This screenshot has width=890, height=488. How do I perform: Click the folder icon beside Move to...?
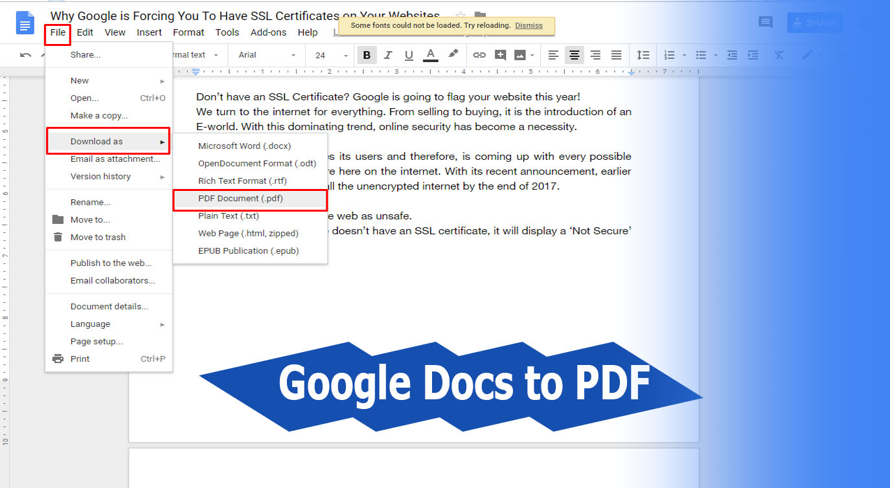58,219
